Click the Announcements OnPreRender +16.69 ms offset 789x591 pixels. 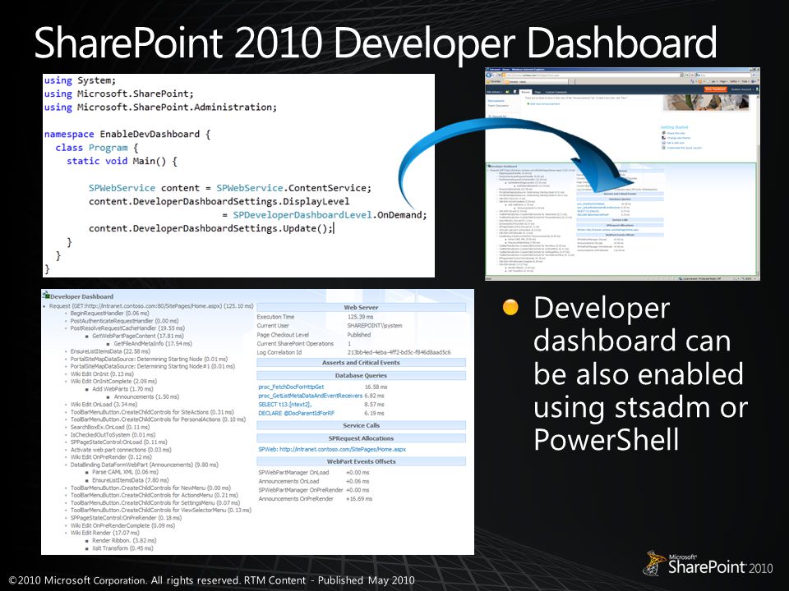coord(359,499)
